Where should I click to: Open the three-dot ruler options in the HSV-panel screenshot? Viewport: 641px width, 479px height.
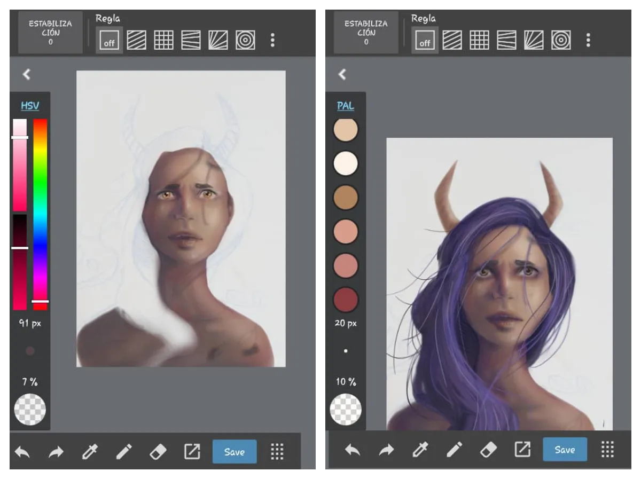272,40
